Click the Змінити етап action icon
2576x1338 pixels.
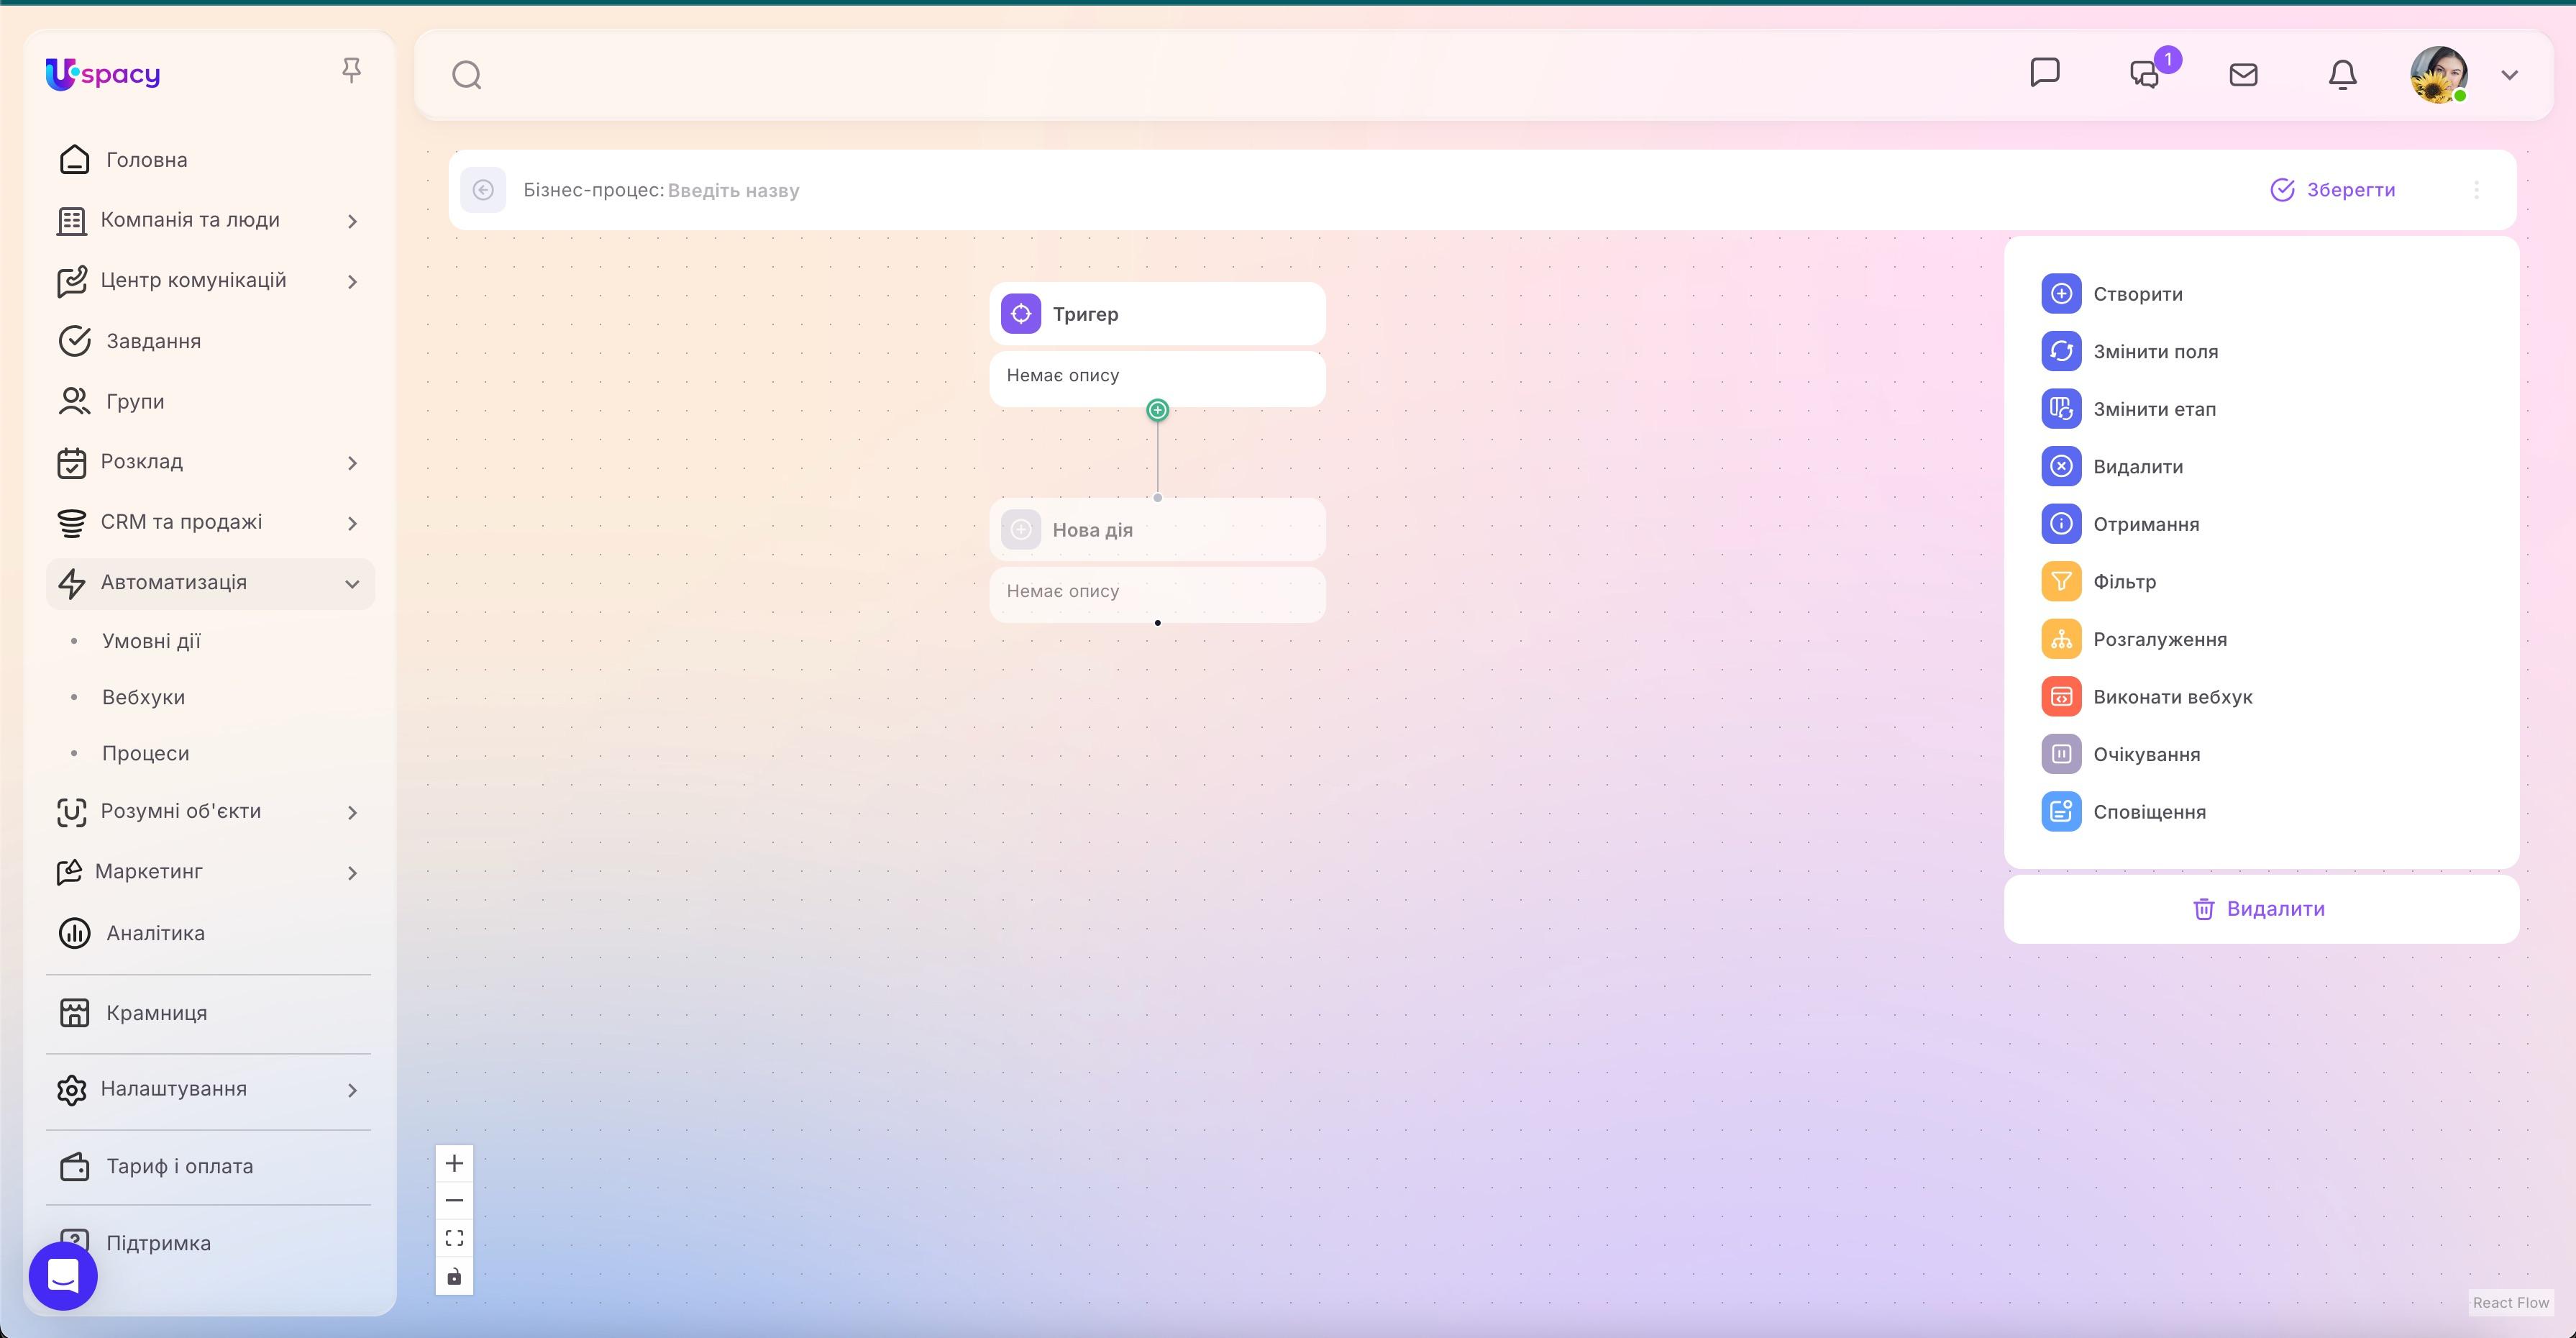(2062, 408)
